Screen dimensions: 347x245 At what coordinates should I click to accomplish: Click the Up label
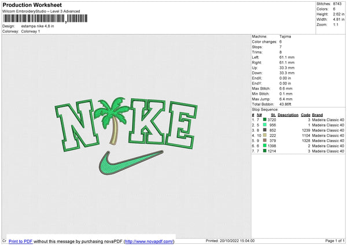254,68
